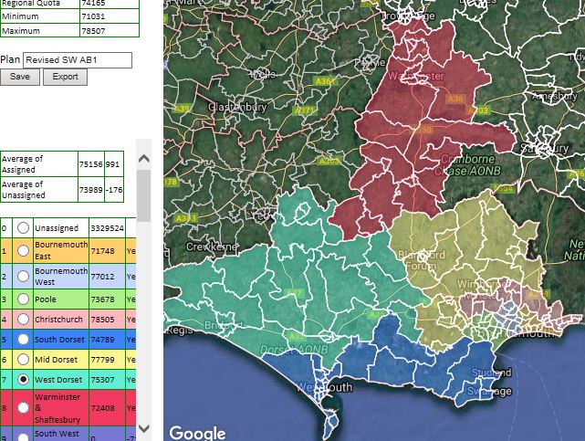Click the Blandford Forum map label
Screen dimensions: 585x441
point(422,260)
